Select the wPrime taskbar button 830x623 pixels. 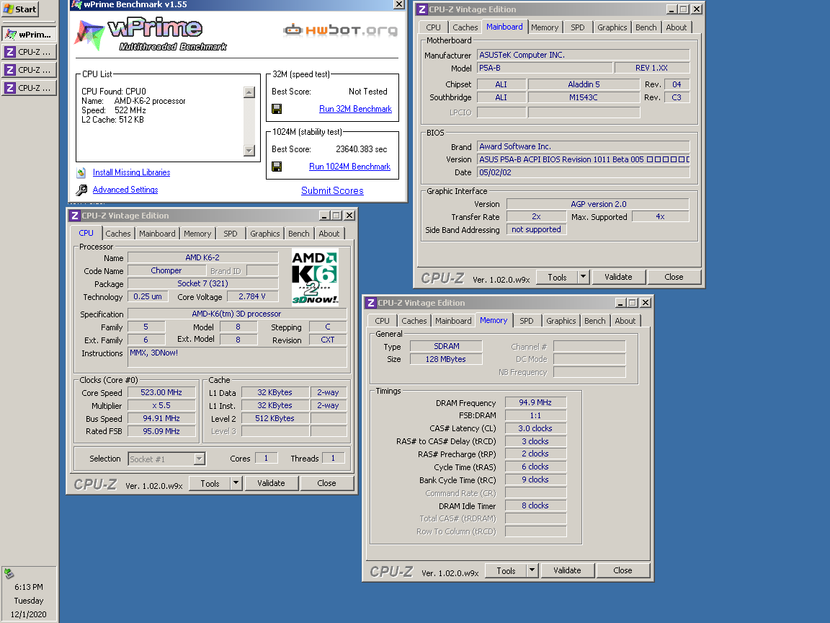[x=29, y=35]
